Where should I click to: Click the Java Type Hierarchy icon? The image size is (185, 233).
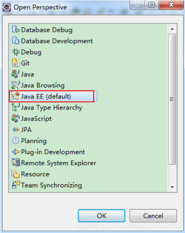[x=15, y=107]
